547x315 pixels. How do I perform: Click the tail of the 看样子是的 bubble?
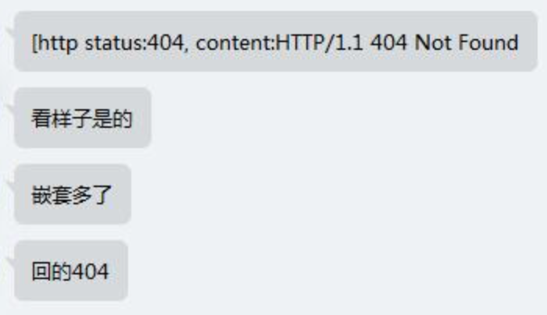click(x=10, y=110)
